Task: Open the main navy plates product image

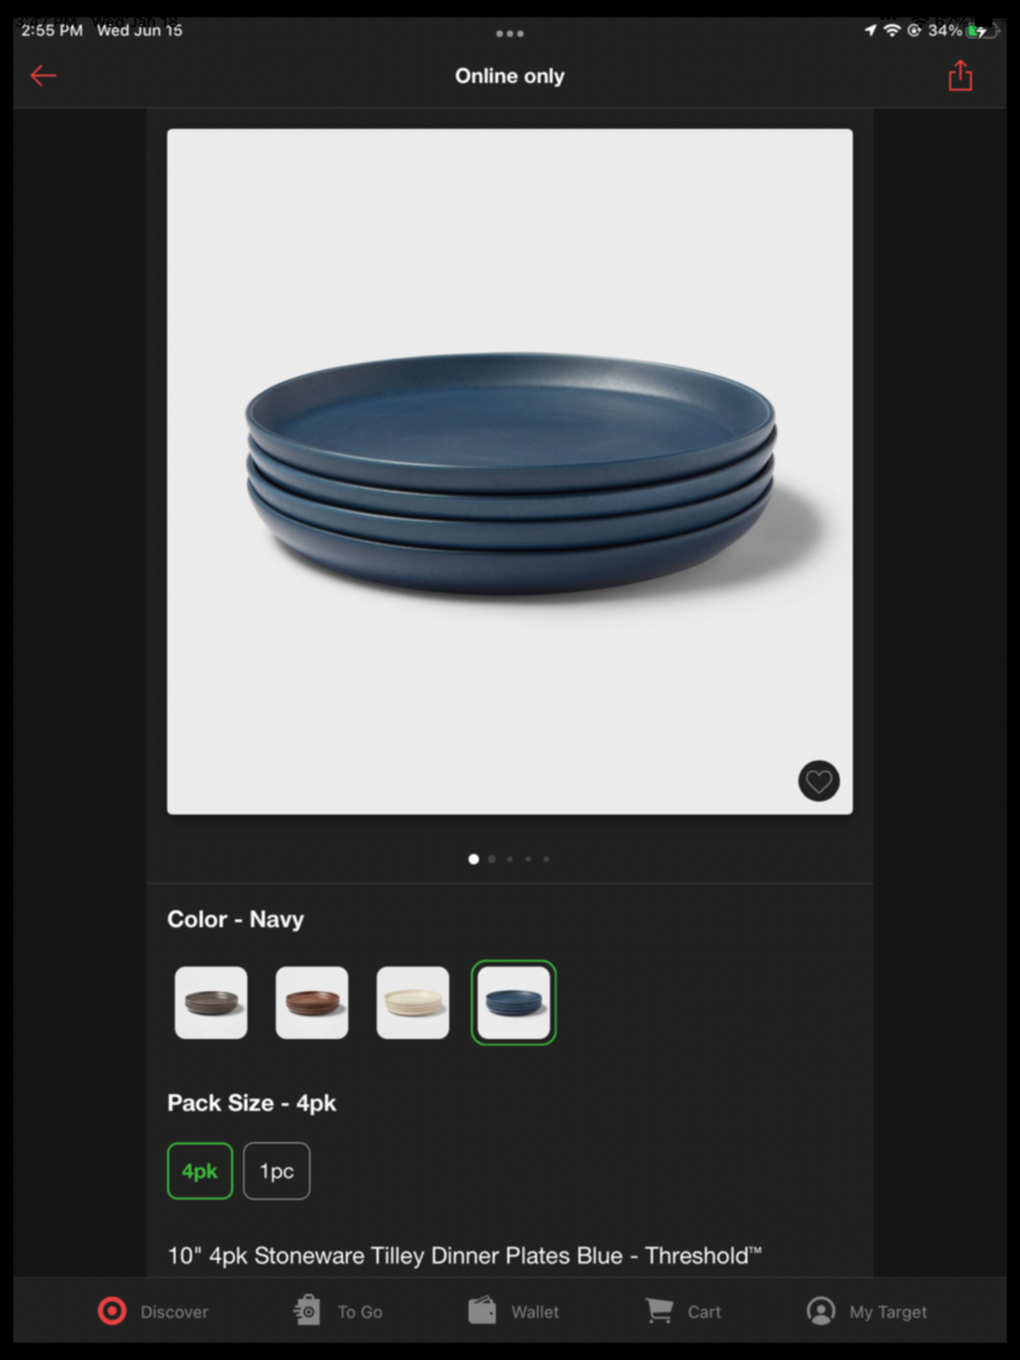Action: coord(510,472)
